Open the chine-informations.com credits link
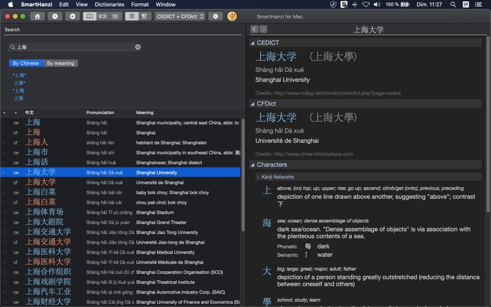491x307 pixels. pos(313,154)
